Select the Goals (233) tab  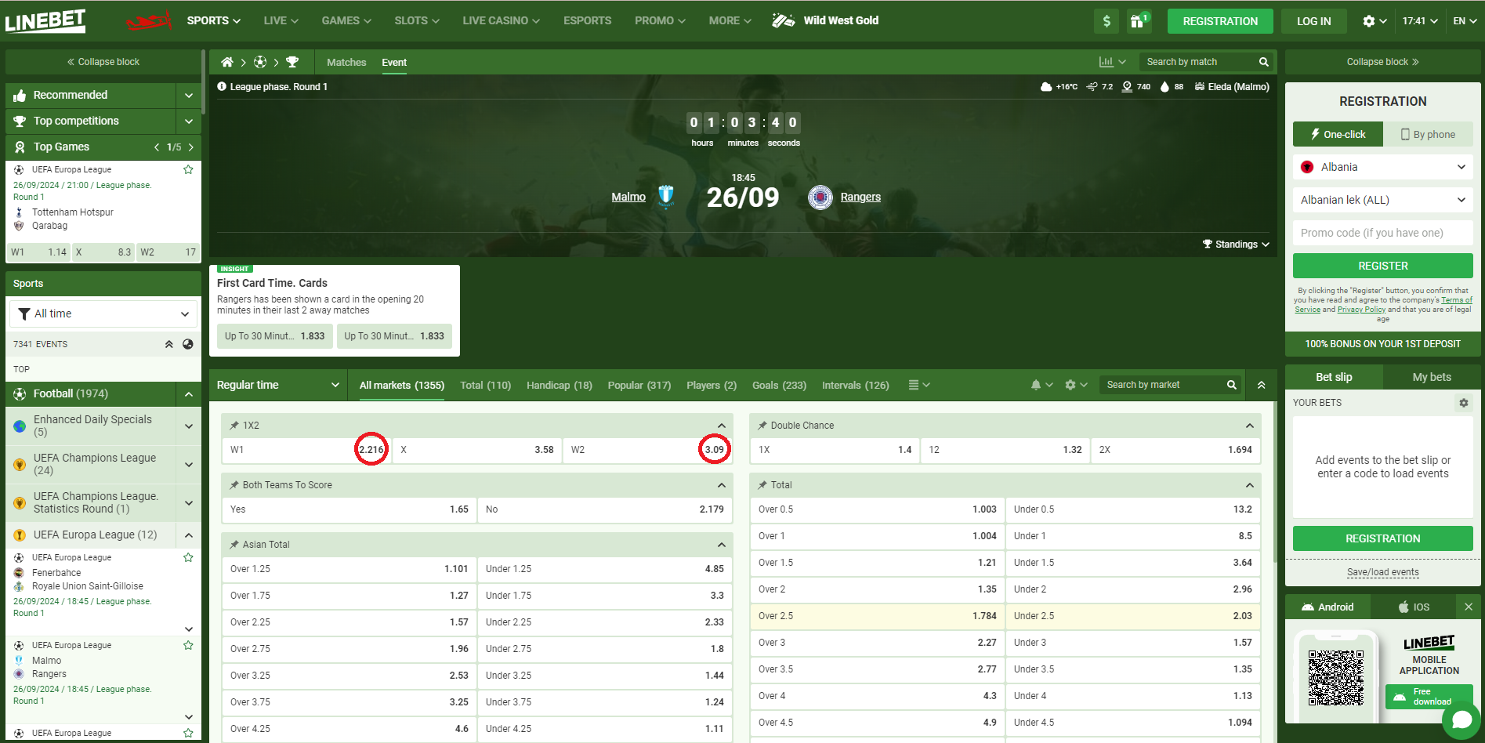click(779, 385)
